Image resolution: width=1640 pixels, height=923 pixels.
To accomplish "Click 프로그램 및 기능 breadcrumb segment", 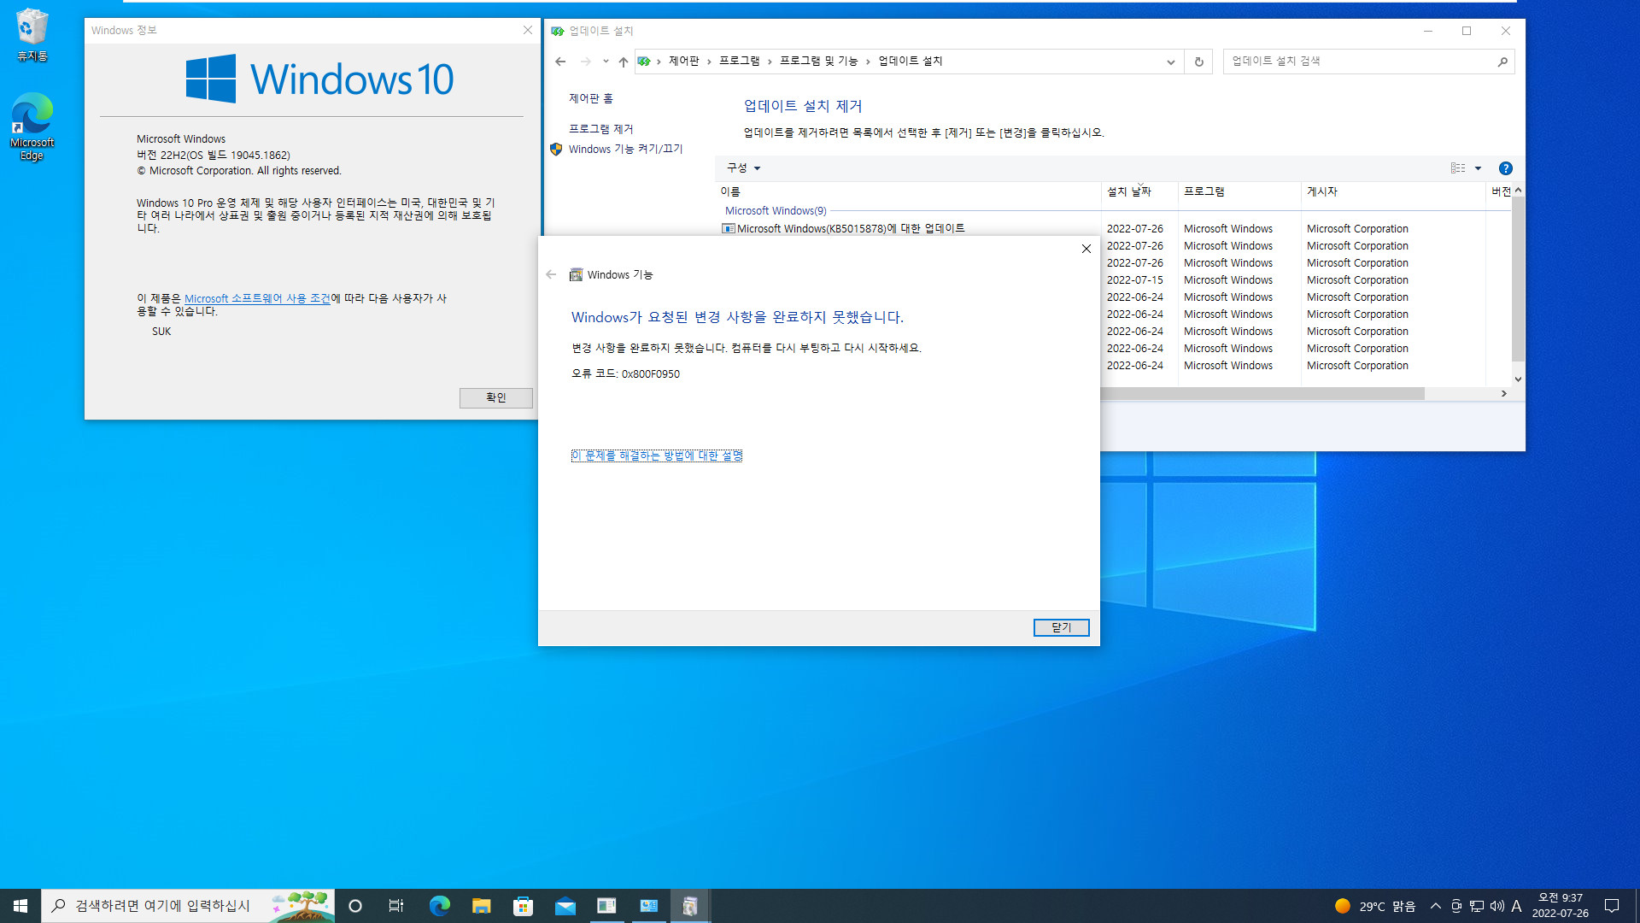I will 818,61.
